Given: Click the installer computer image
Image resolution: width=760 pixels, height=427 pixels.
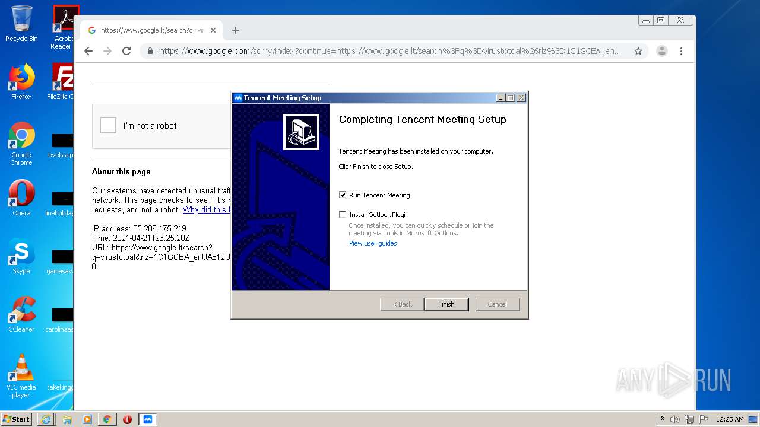Looking at the screenshot, I should 301,132.
